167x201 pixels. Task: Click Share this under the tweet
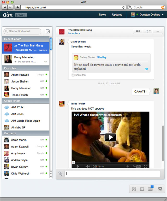pos(80,75)
